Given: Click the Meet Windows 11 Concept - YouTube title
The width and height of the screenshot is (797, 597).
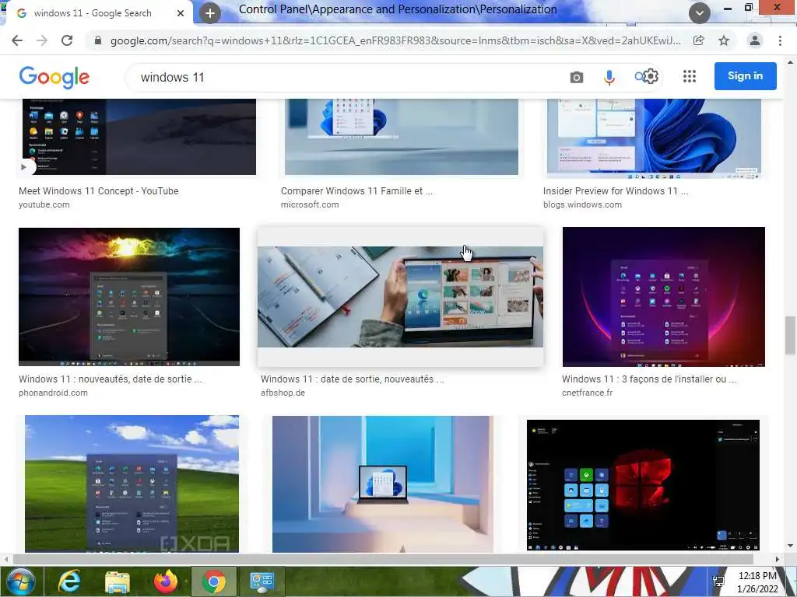Looking at the screenshot, I should pos(99,191).
